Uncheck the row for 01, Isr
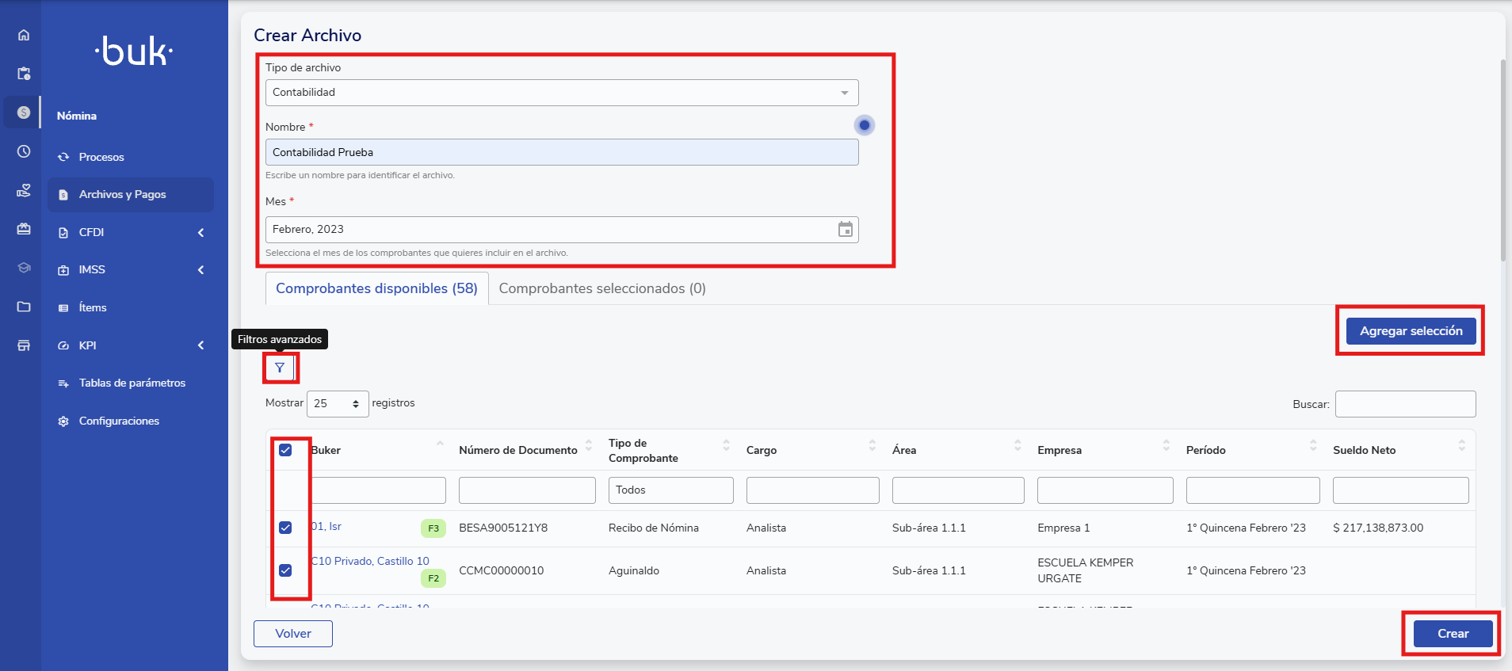Screen dimensions: 1512x671 pyautogui.click(x=285, y=528)
